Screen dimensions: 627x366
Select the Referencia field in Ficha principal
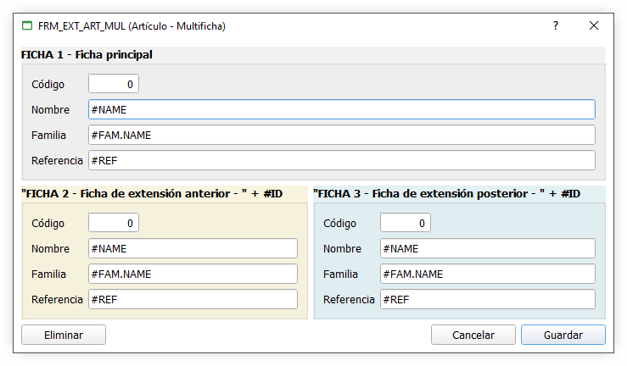pyautogui.click(x=341, y=160)
